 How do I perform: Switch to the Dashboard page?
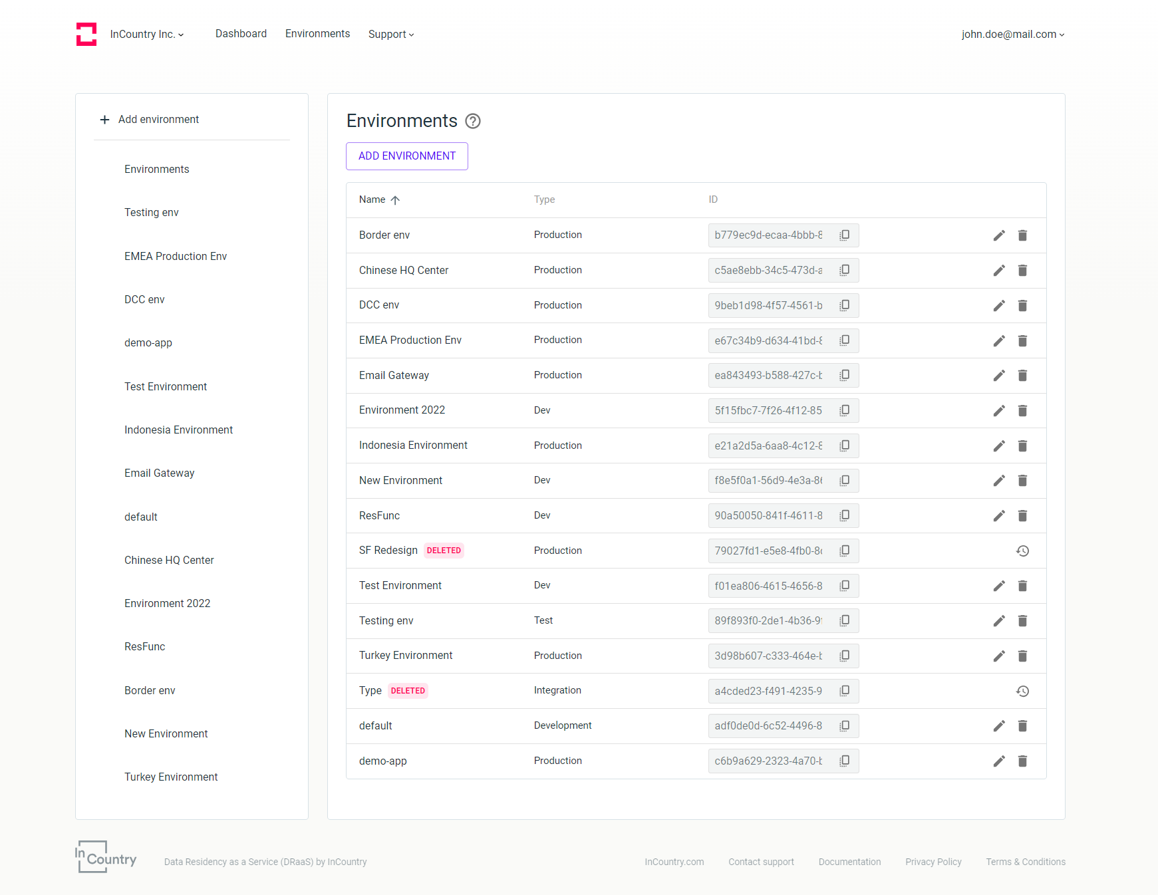tap(241, 33)
